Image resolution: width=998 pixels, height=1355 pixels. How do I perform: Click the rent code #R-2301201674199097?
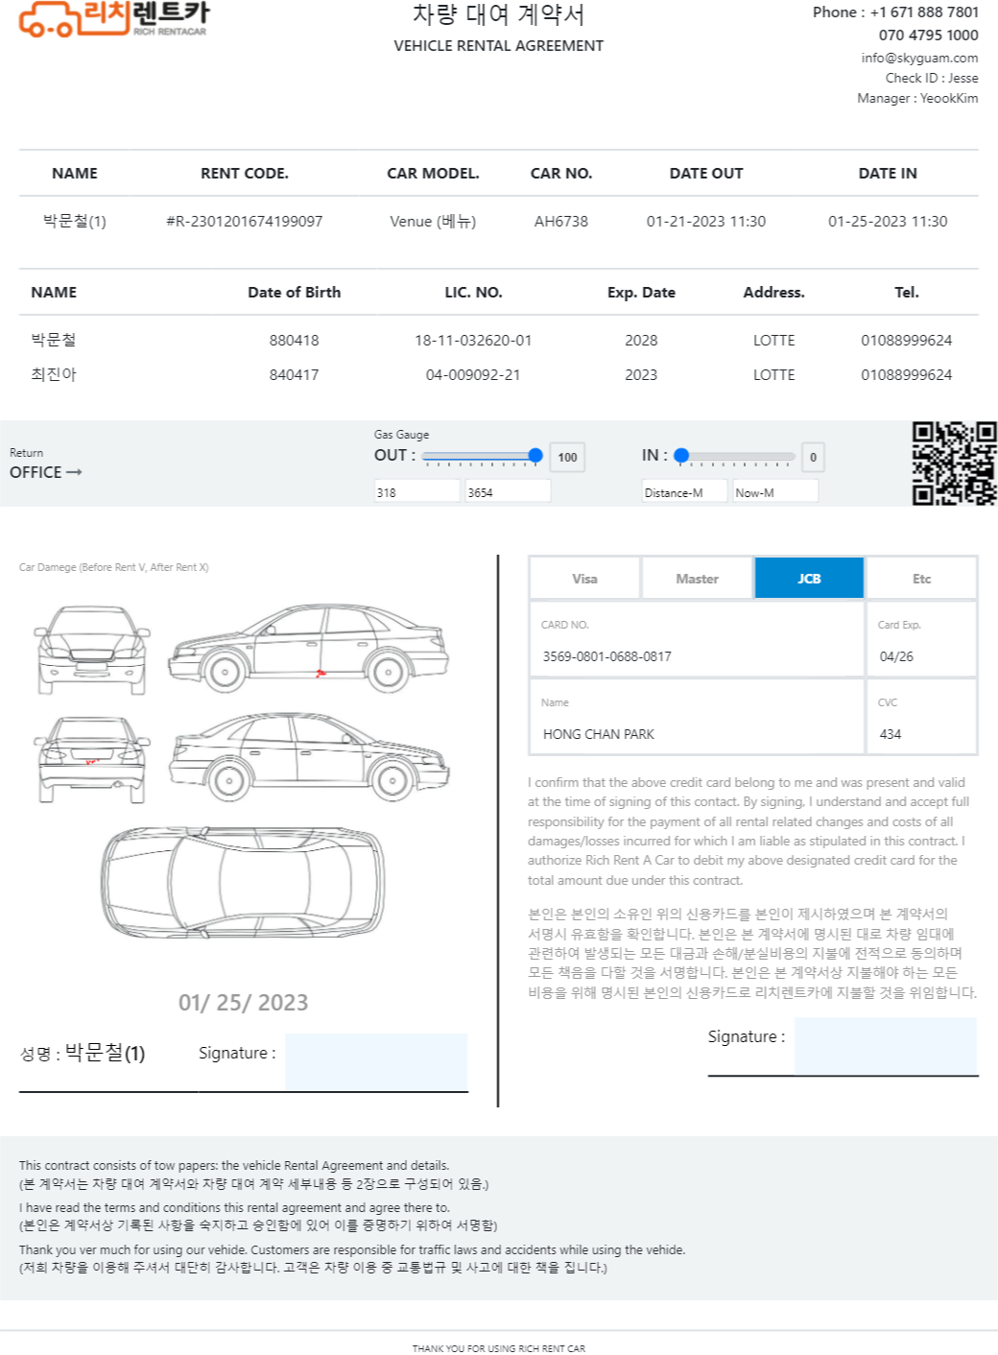click(x=245, y=221)
